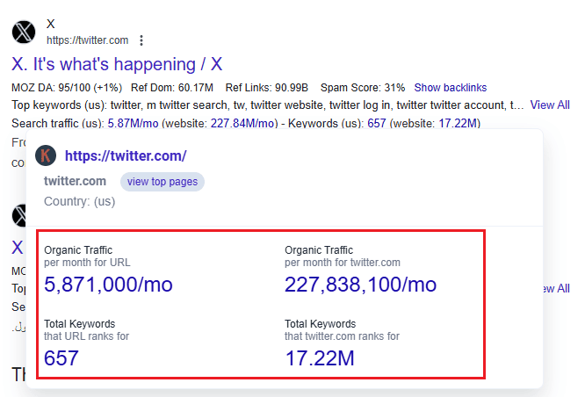Image resolution: width=585 pixels, height=397 pixels.
Task: Click the https://twitter.com URL text under X
Action: [87, 40]
